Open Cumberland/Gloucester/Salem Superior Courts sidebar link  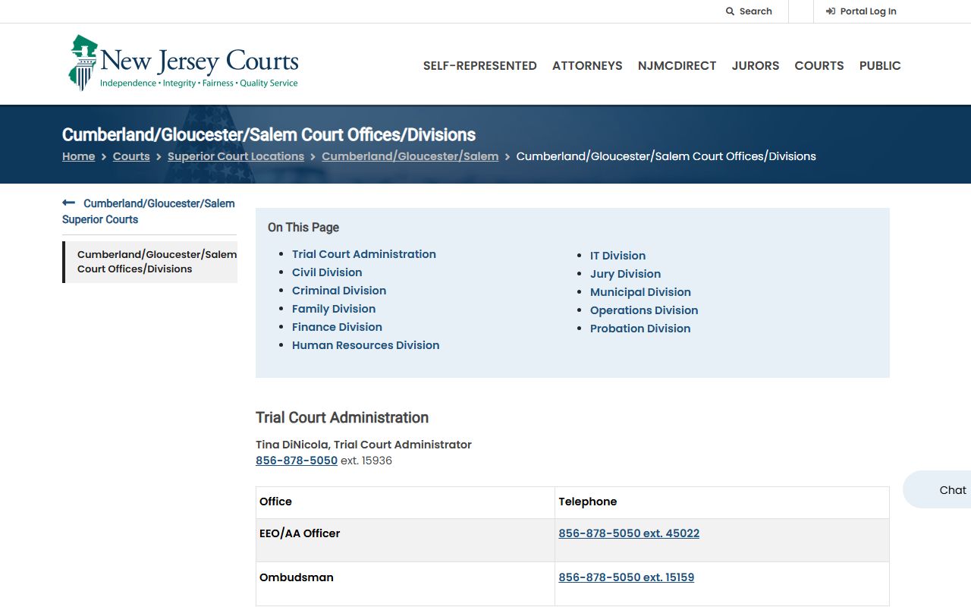[x=149, y=212]
